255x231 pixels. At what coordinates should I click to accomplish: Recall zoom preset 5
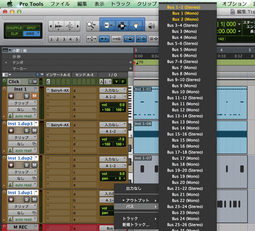[x=77, y=39]
